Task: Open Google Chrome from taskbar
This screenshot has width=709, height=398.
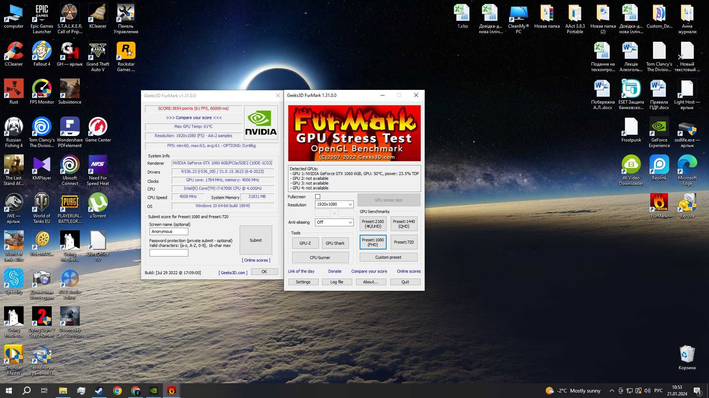Action: pyautogui.click(x=117, y=391)
